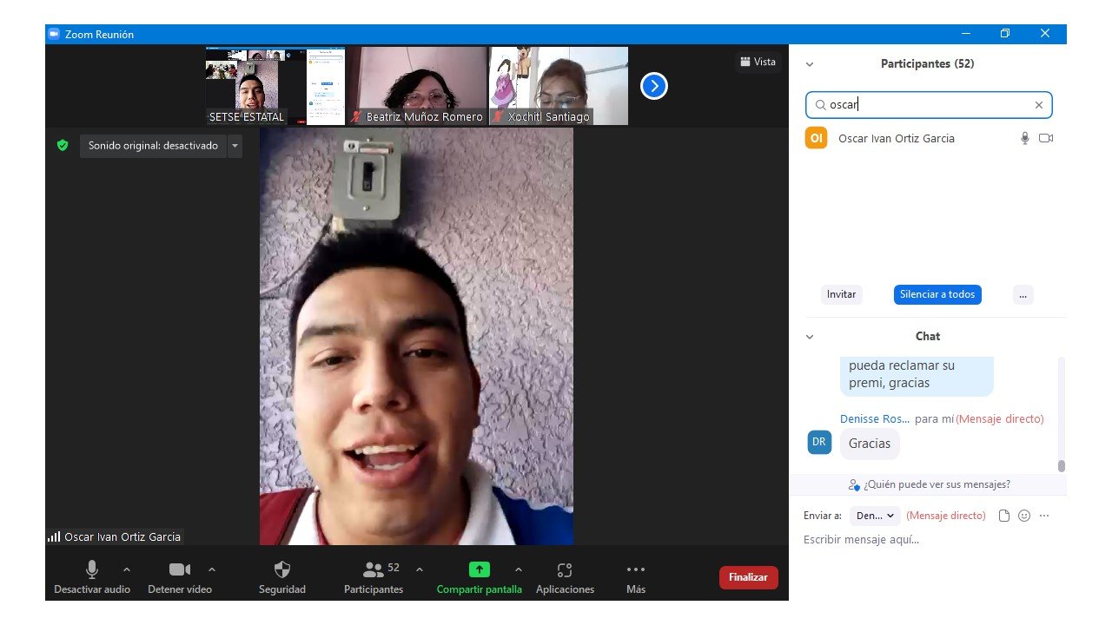Open the Participantes panel toolbar button

[374, 570]
